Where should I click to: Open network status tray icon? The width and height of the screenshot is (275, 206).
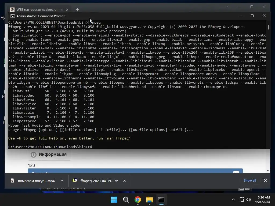(x=242, y=200)
